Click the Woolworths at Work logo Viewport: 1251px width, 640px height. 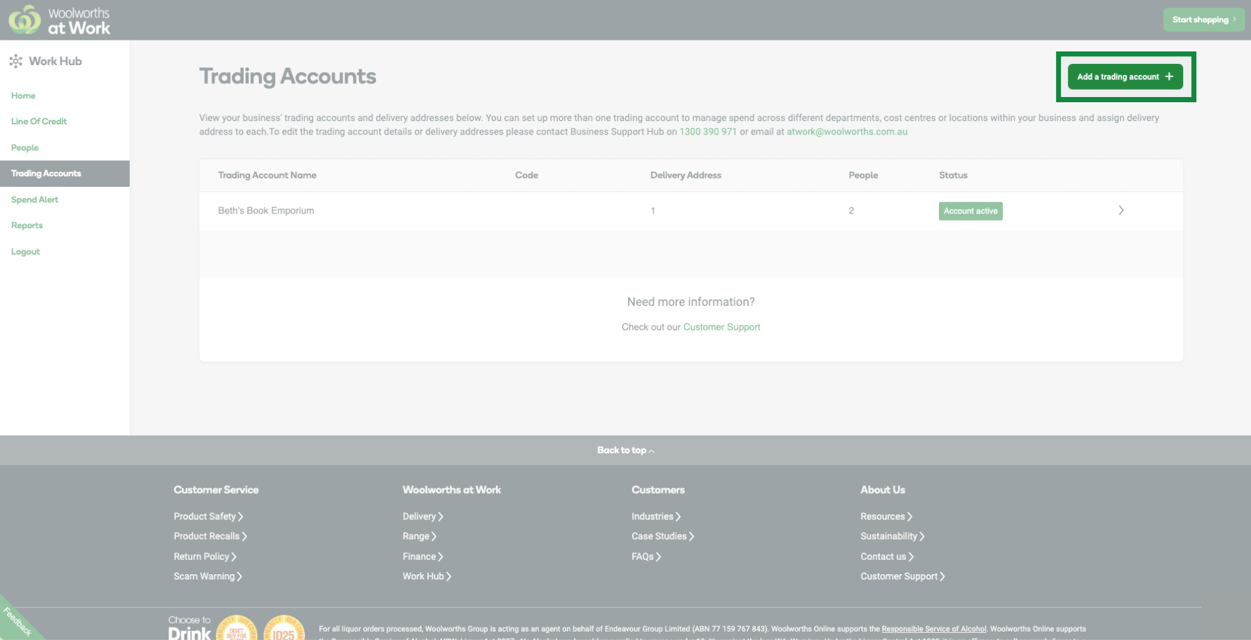(59, 20)
